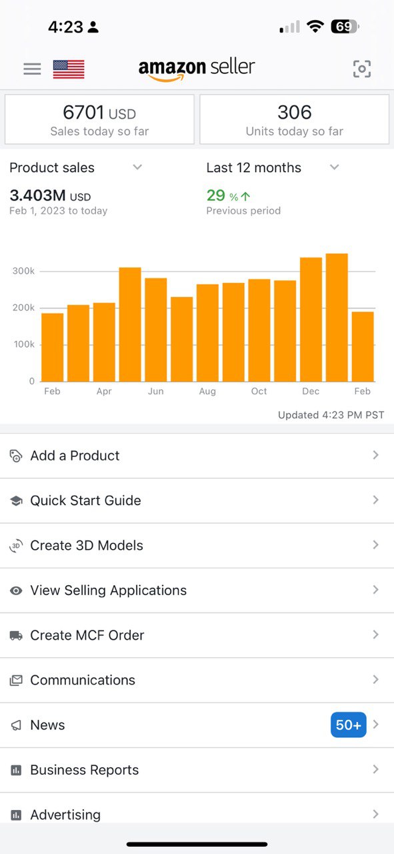Image resolution: width=394 pixels, height=854 pixels.
Task: Tap the Create MCF Order truck icon
Action: coord(16,635)
